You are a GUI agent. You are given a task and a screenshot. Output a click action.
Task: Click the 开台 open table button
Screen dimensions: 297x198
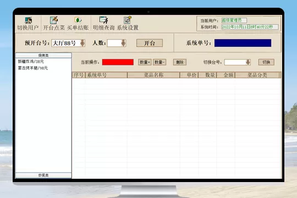click(150, 43)
